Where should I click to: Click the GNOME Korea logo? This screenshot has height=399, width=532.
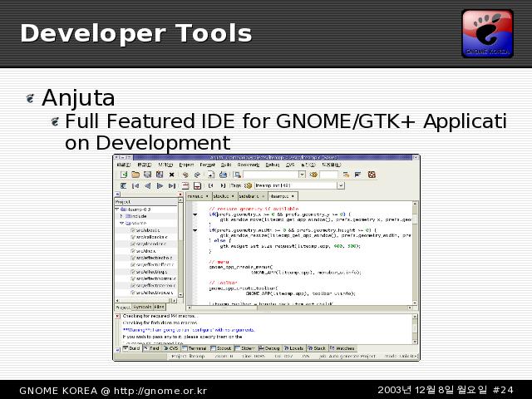click(x=487, y=33)
